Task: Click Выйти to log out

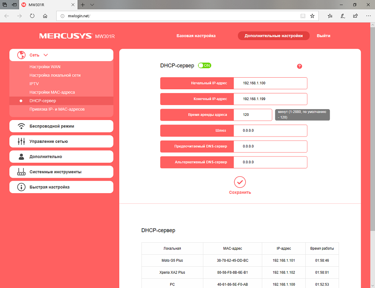Action: tap(324, 36)
